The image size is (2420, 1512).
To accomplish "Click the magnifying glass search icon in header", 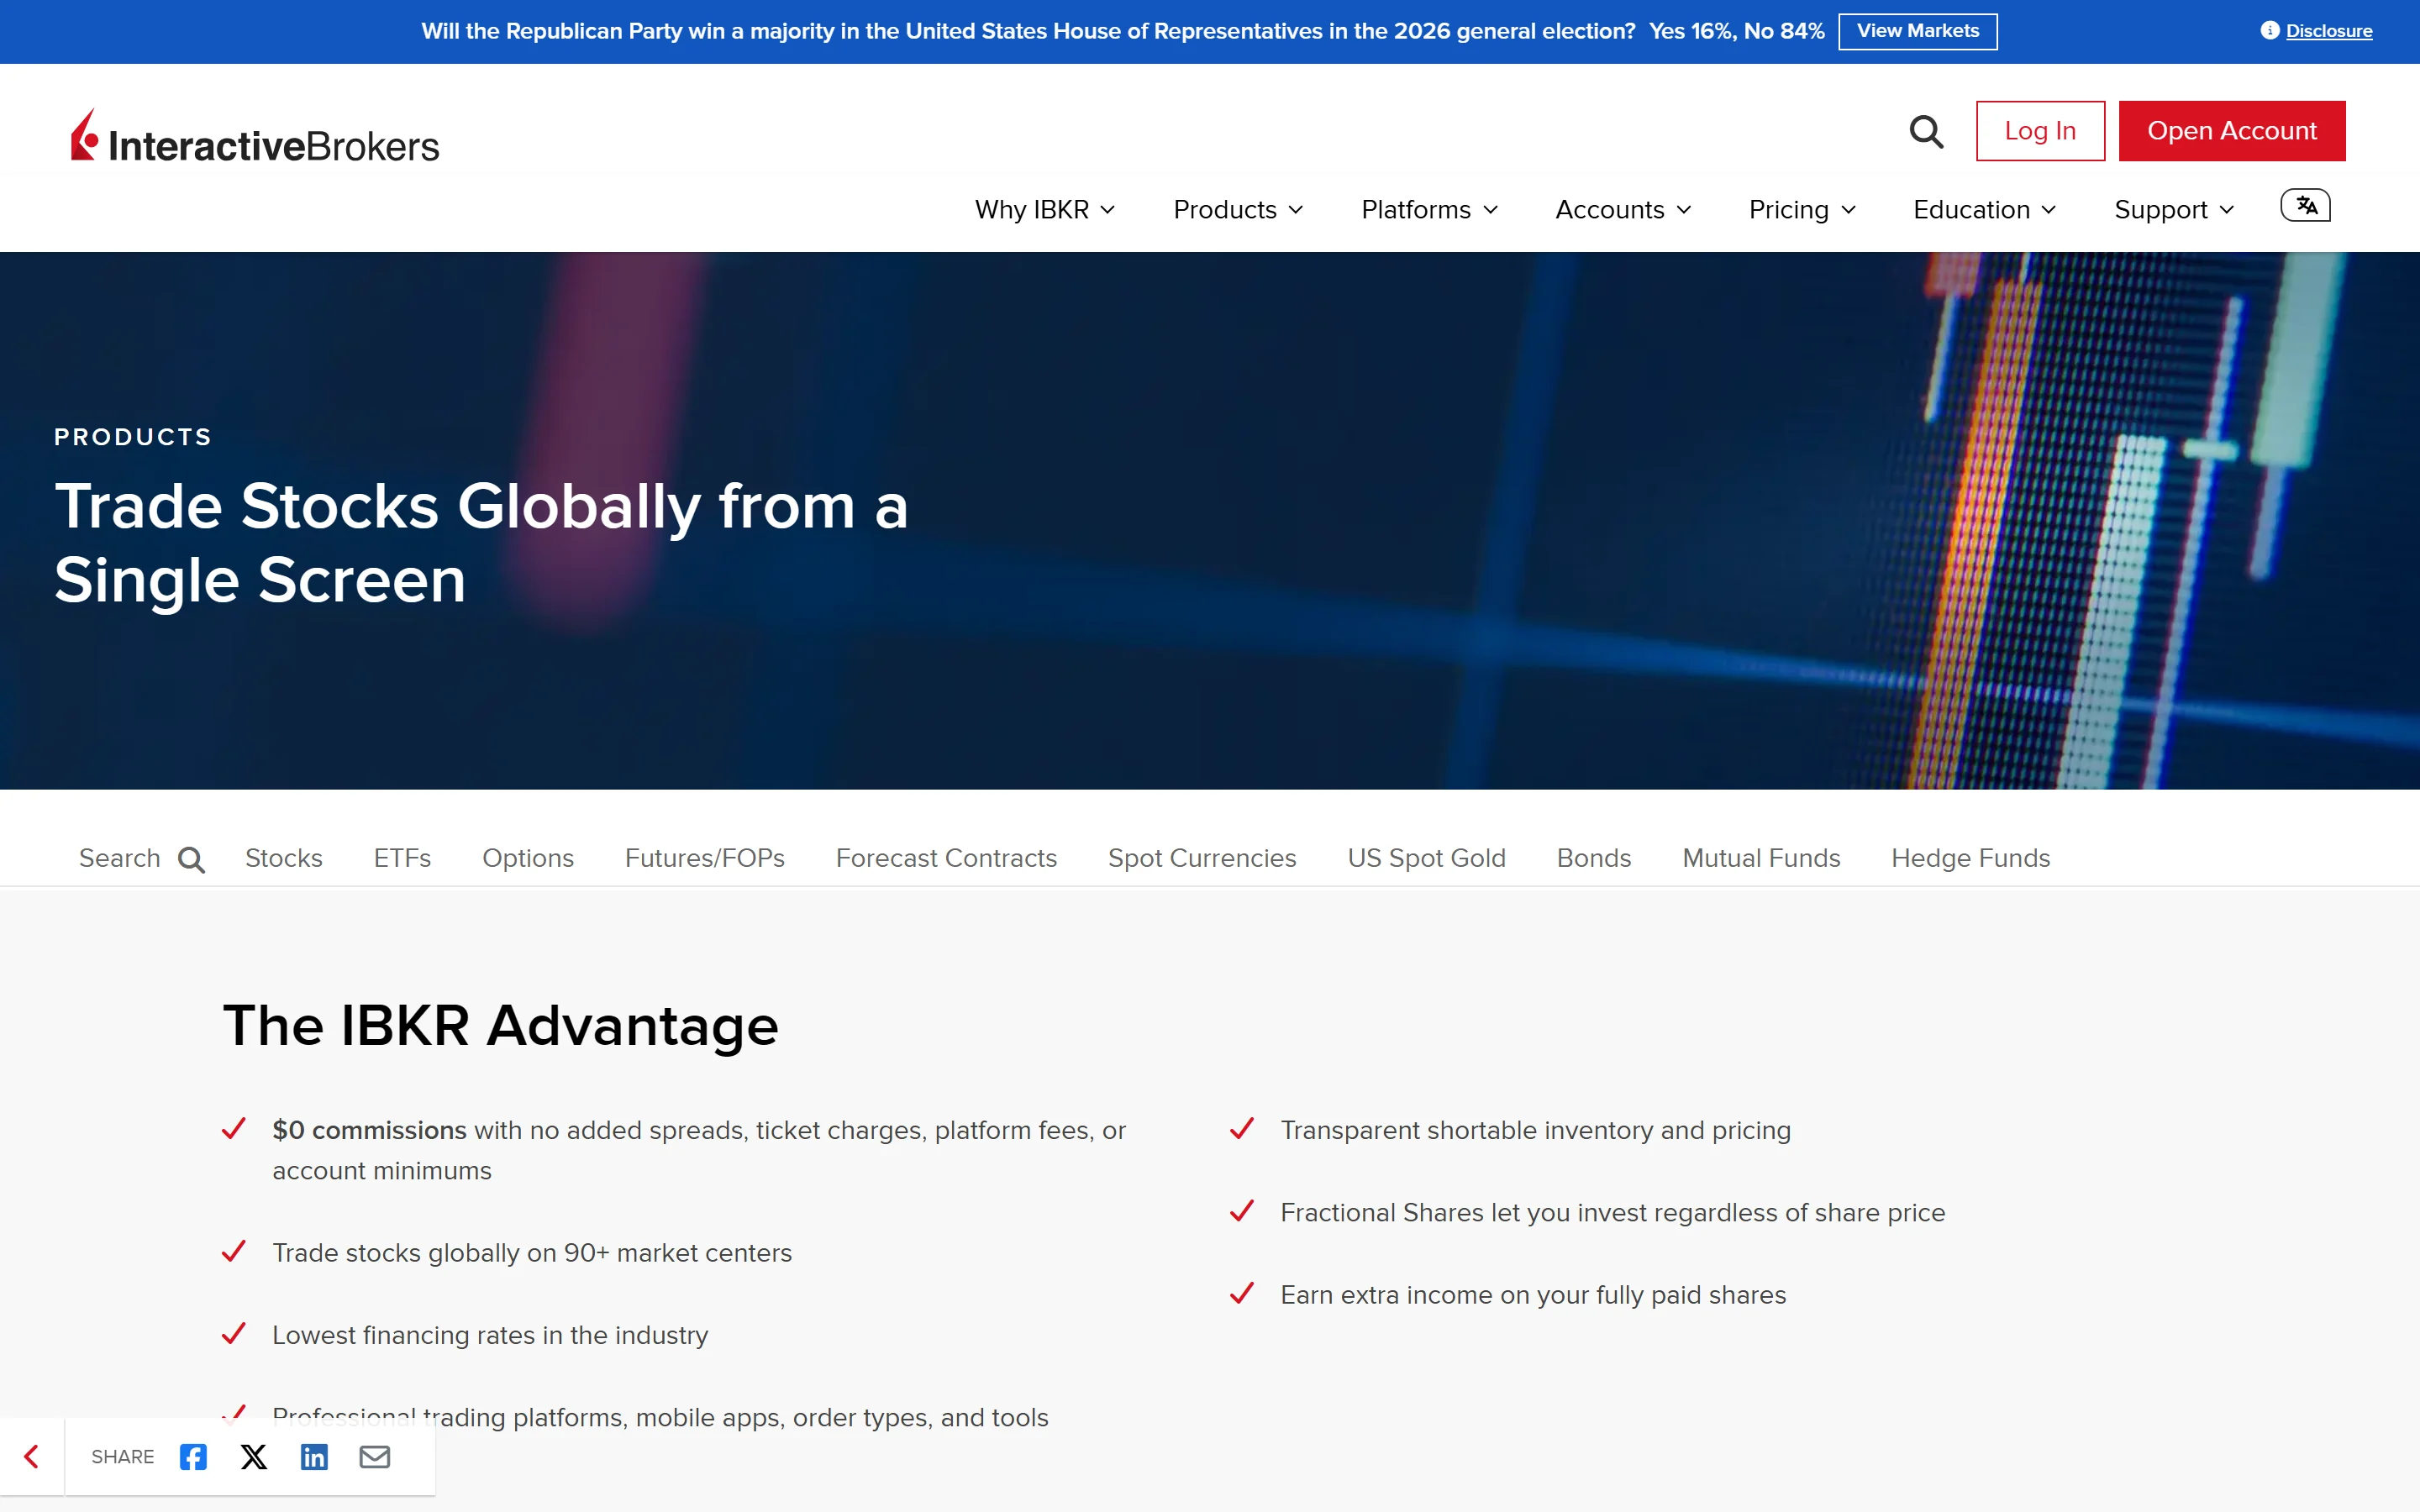I will pyautogui.click(x=1925, y=131).
